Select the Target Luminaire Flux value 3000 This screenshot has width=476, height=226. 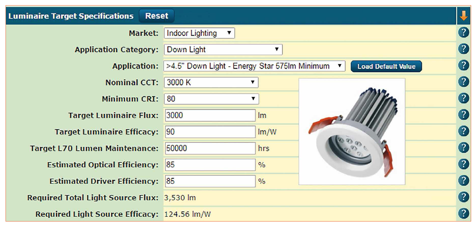[210, 115]
